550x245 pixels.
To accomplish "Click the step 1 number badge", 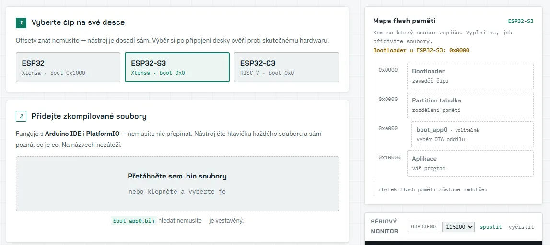I will click(x=21, y=23).
